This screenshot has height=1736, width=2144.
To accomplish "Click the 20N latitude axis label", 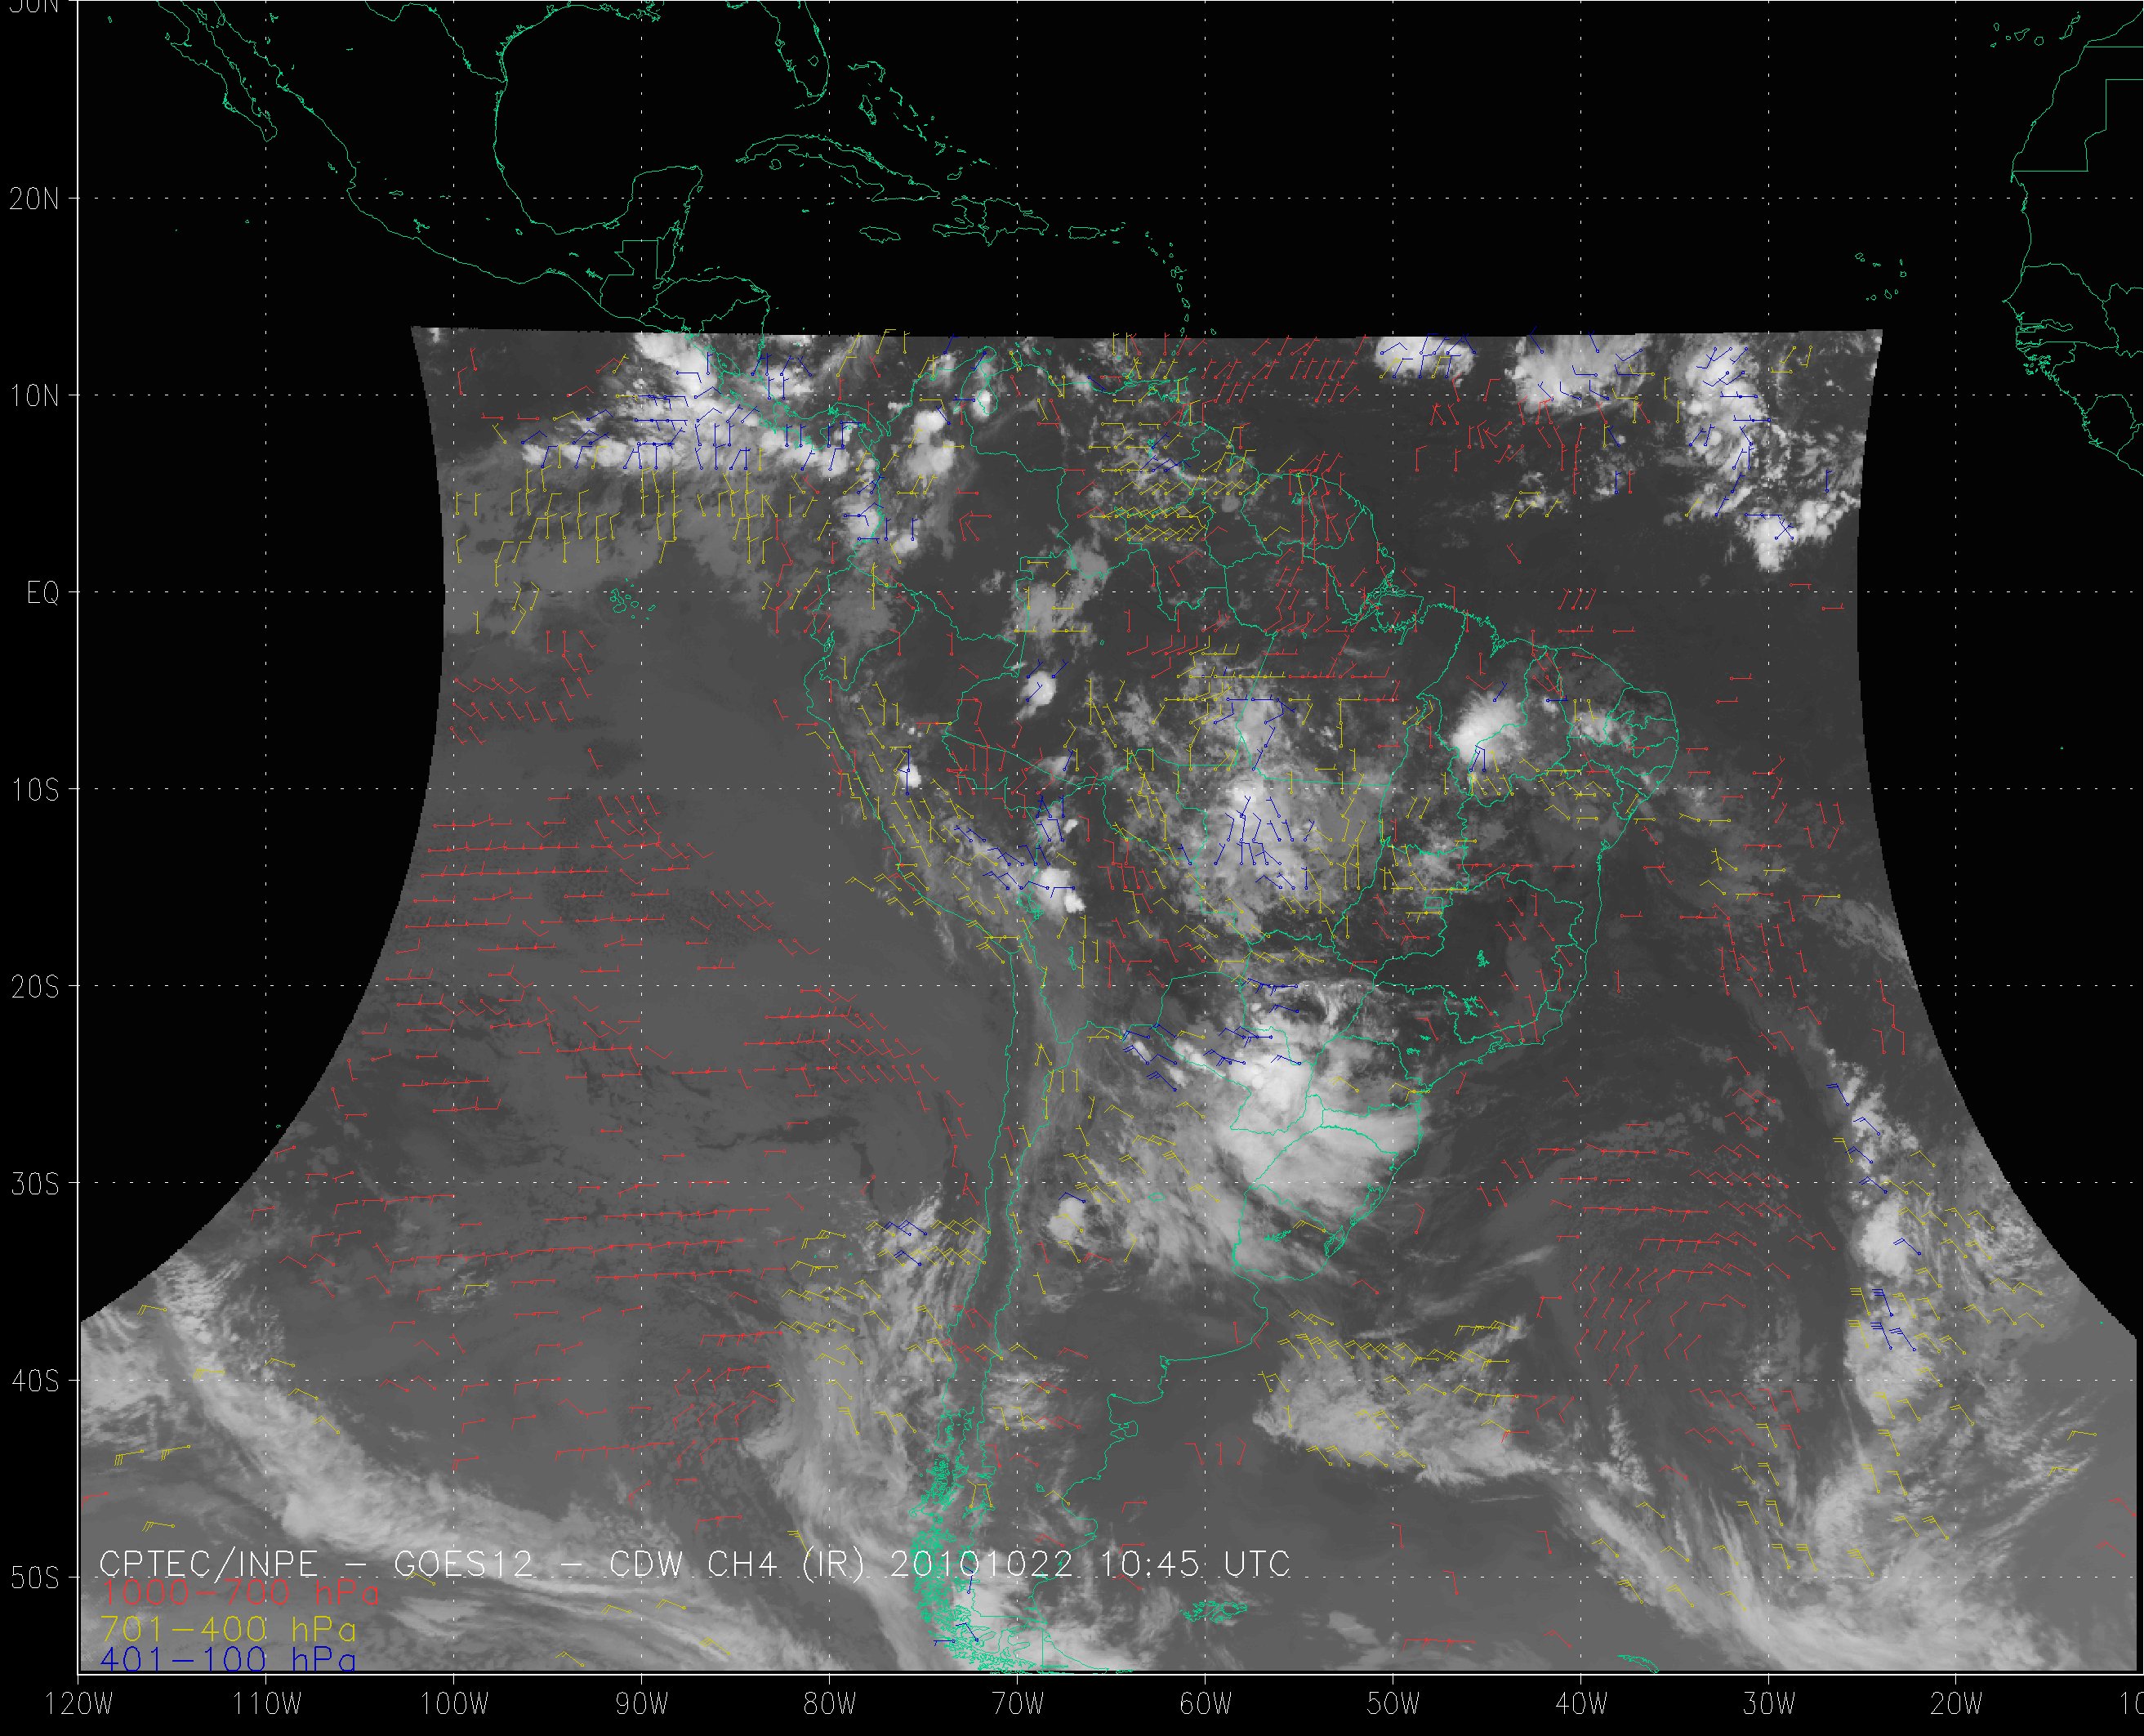I will pos(35,199).
